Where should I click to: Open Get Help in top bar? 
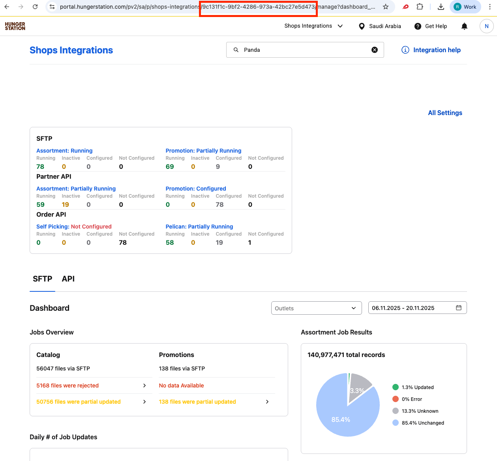pos(431,26)
